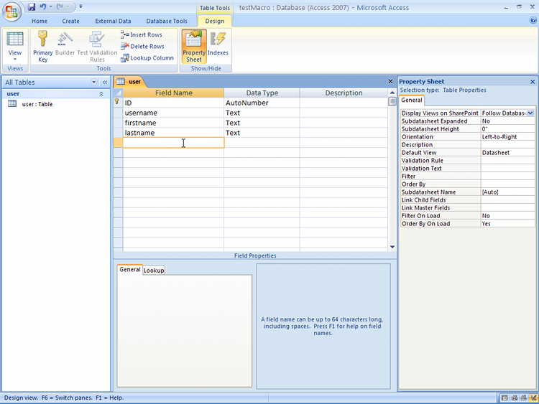
Task: Open Microsoft Access Help question mark icon
Action: [x=533, y=20]
